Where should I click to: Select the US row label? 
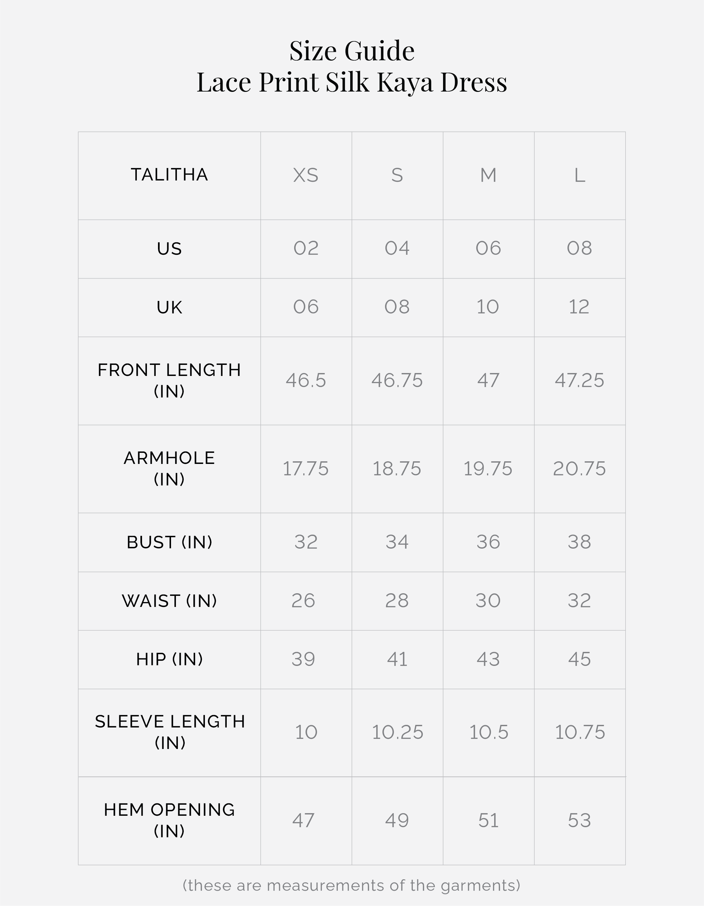169,249
